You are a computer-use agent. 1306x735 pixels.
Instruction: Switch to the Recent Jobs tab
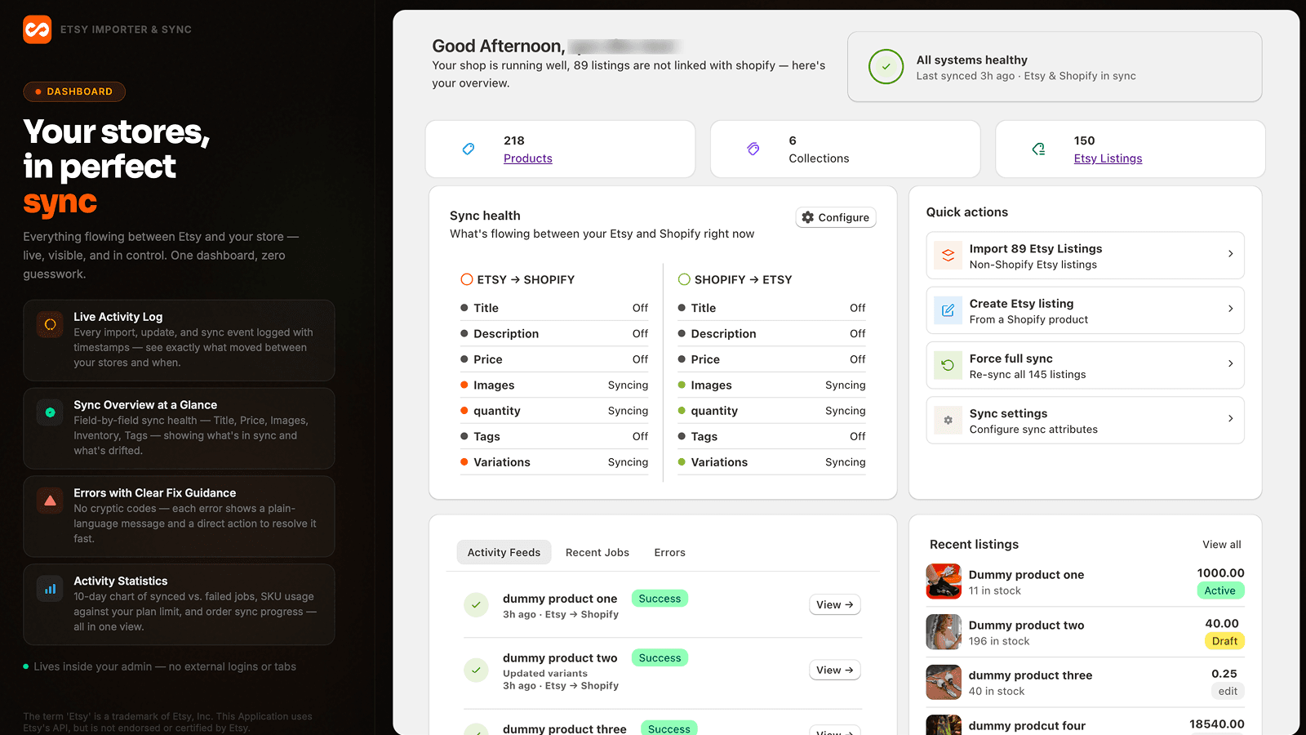[597, 553]
